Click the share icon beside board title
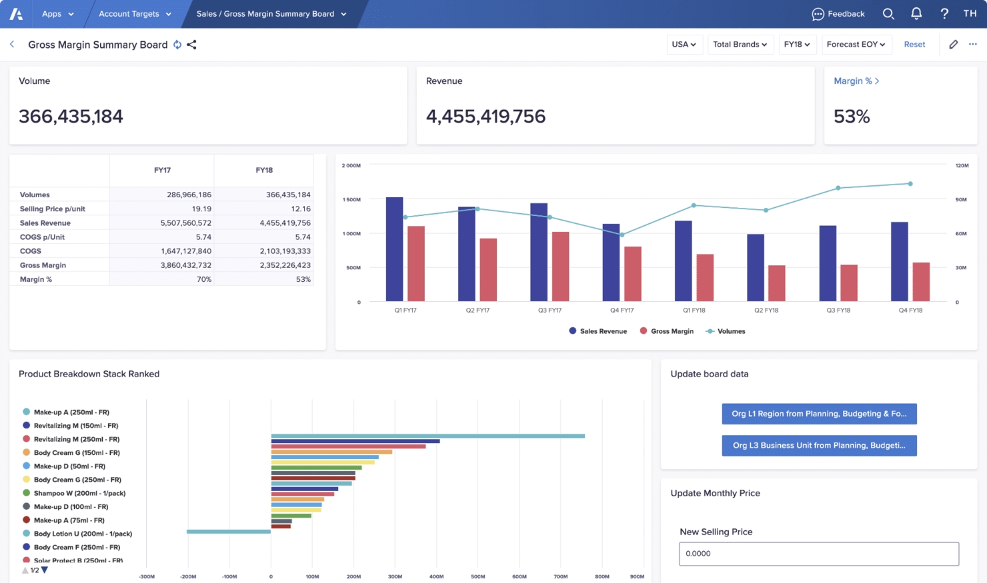 [192, 45]
